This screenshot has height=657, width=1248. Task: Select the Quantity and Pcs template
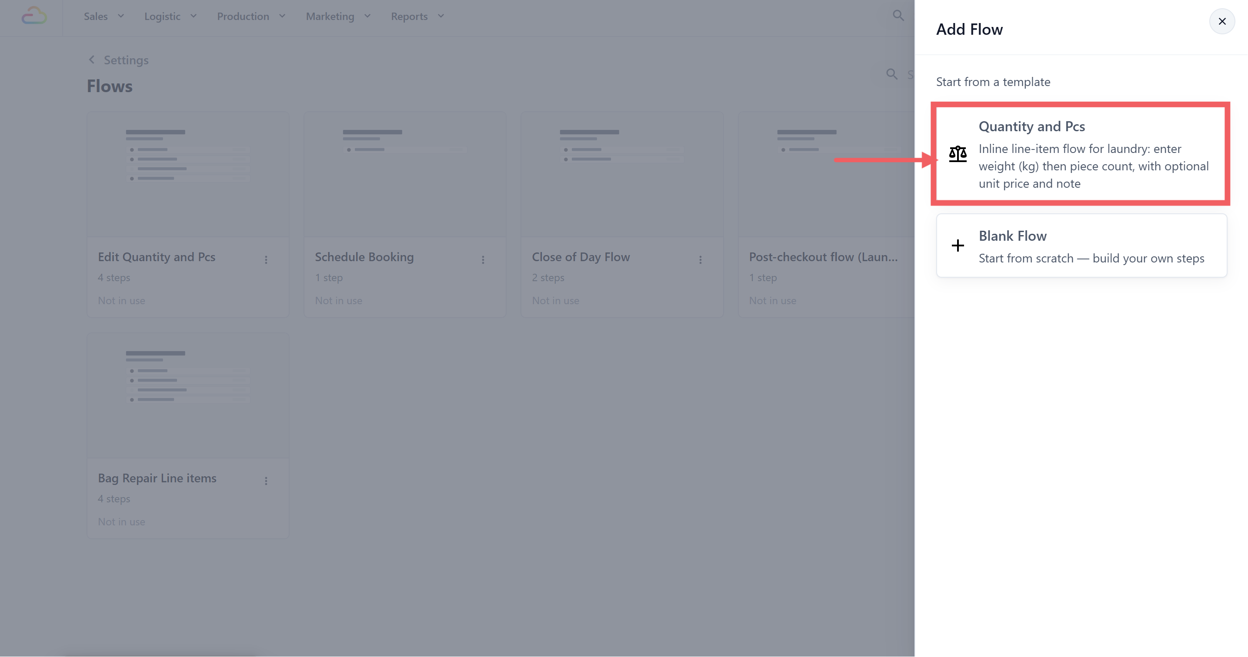(1081, 154)
